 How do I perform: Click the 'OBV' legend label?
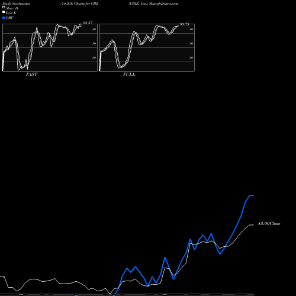coord(9,18)
